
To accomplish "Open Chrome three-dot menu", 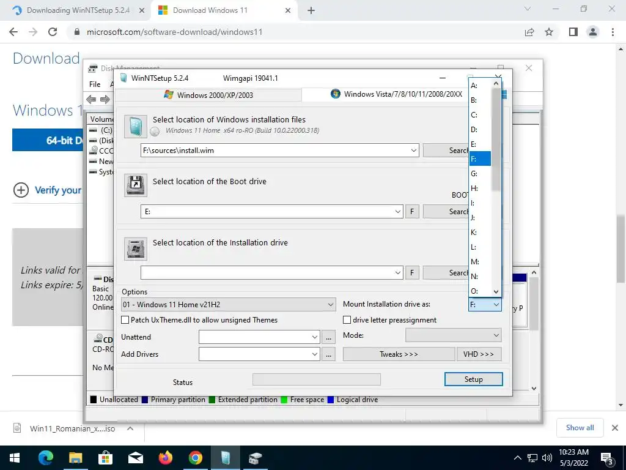I will [x=613, y=32].
